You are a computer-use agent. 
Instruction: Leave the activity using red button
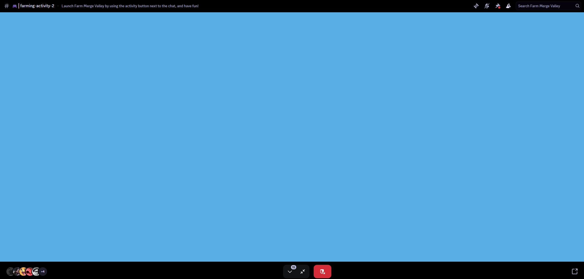tap(322, 272)
